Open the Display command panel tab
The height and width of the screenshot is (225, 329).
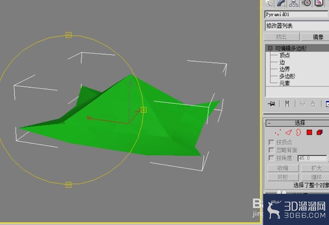click(x=319, y=3)
